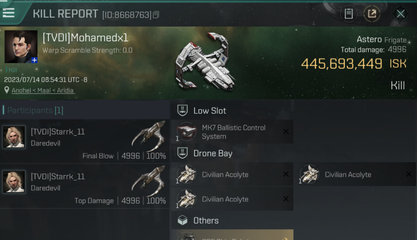Click the Low Slot section icon
Image resolution: width=417 pixels, height=240 pixels.
point(182,111)
